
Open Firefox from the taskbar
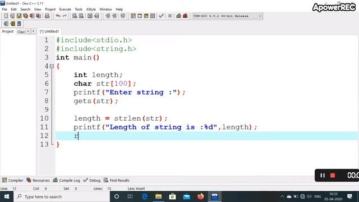click(x=201, y=196)
